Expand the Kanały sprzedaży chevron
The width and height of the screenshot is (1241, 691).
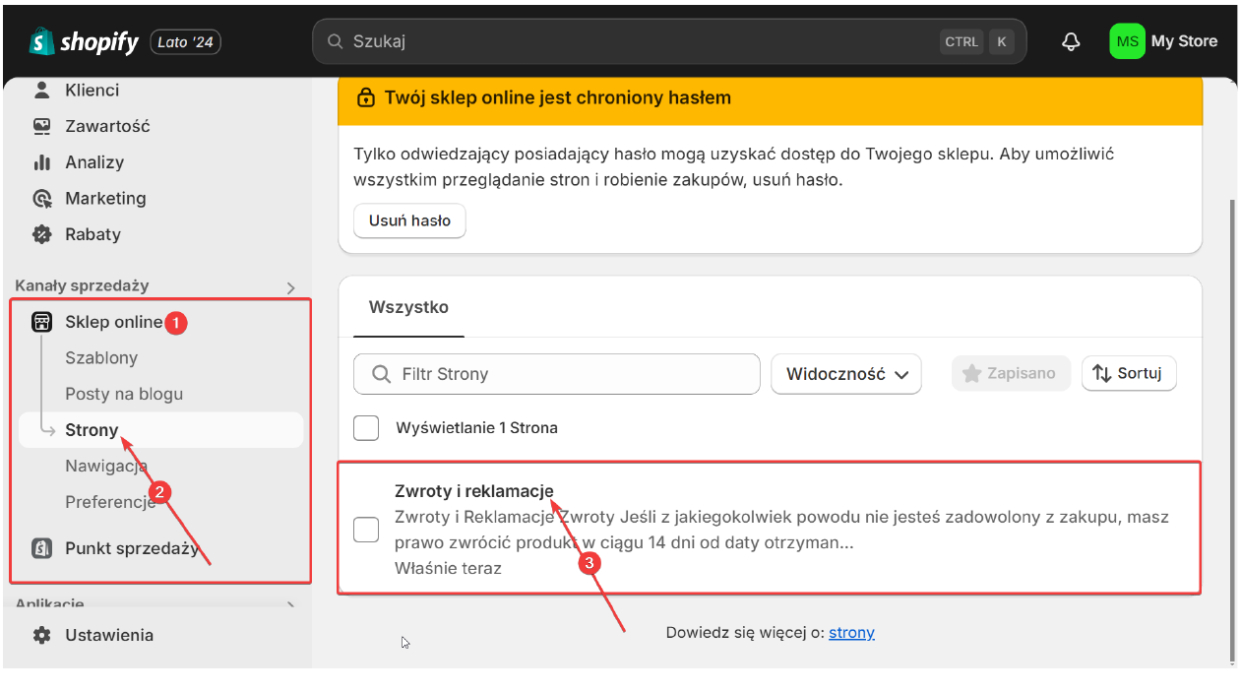[290, 287]
